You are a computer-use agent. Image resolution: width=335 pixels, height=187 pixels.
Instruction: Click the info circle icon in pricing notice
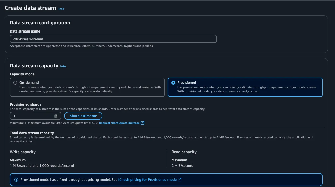click(16, 180)
